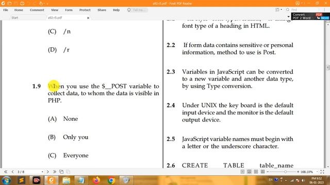
Task: Open the Comment tab
Action: (x=37, y=10)
